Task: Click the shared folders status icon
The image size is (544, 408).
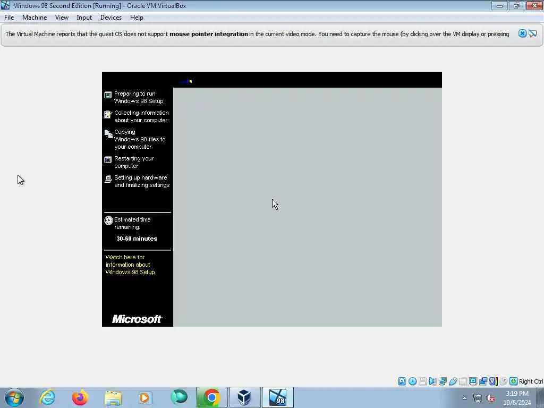Action: pyautogui.click(x=463, y=381)
